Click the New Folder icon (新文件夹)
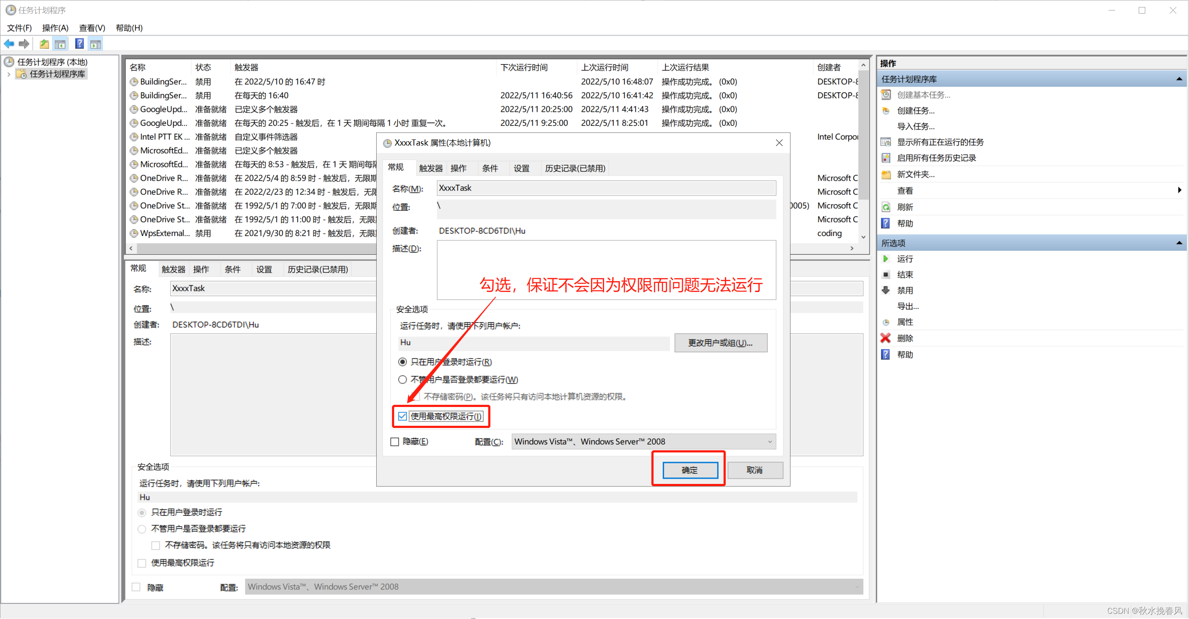Image resolution: width=1189 pixels, height=619 pixels. tap(886, 174)
